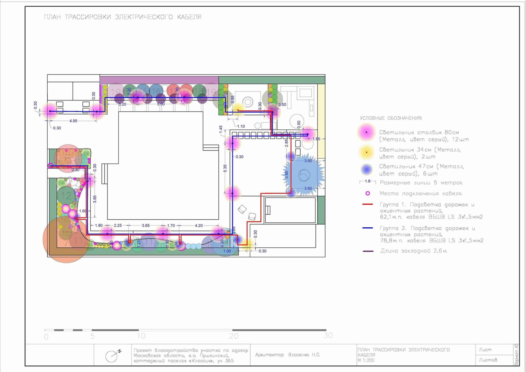The height and width of the screenshot is (372, 526).
Task: Click the 'УСЛОВНЫЕ ОБОЗНАЧЕНИЯ' legend heading
Action: click(x=391, y=118)
